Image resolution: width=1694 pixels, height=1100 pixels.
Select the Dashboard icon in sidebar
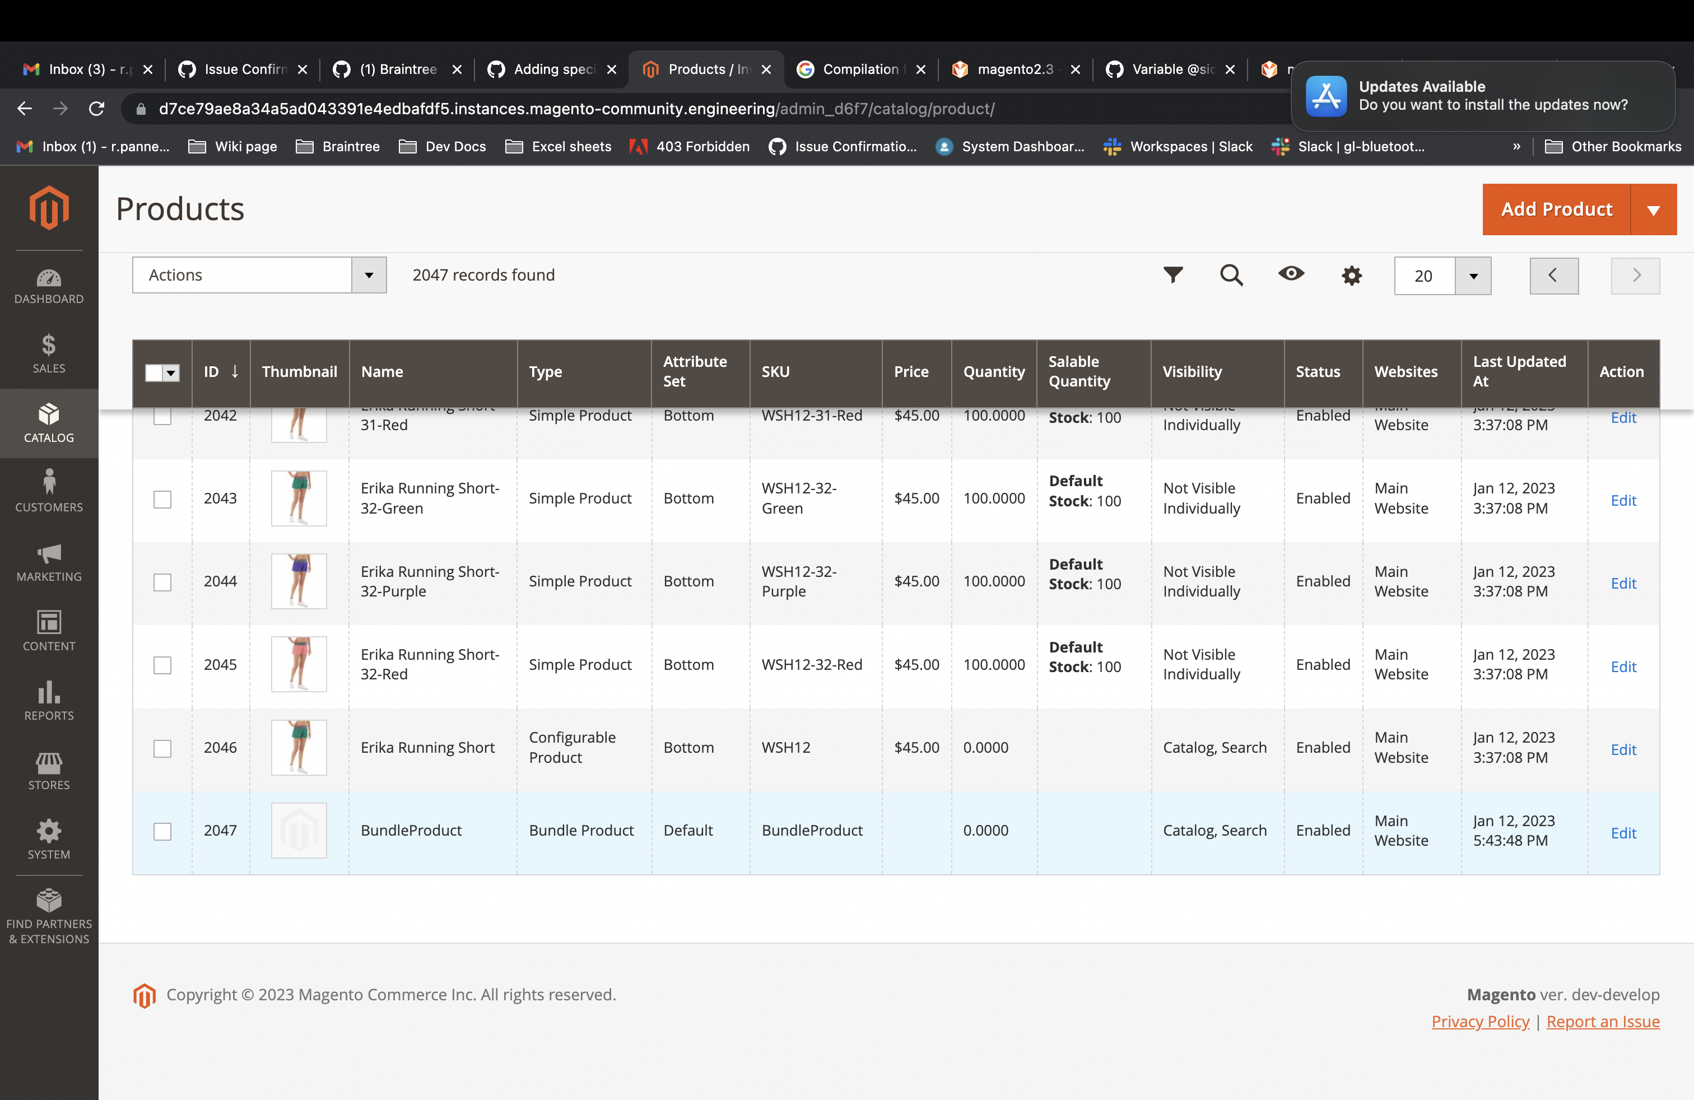pyautogui.click(x=48, y=285)
